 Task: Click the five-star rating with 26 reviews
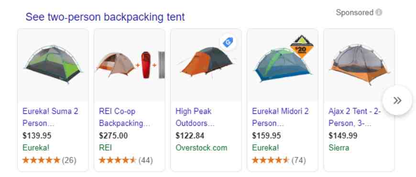coord(49,160)
